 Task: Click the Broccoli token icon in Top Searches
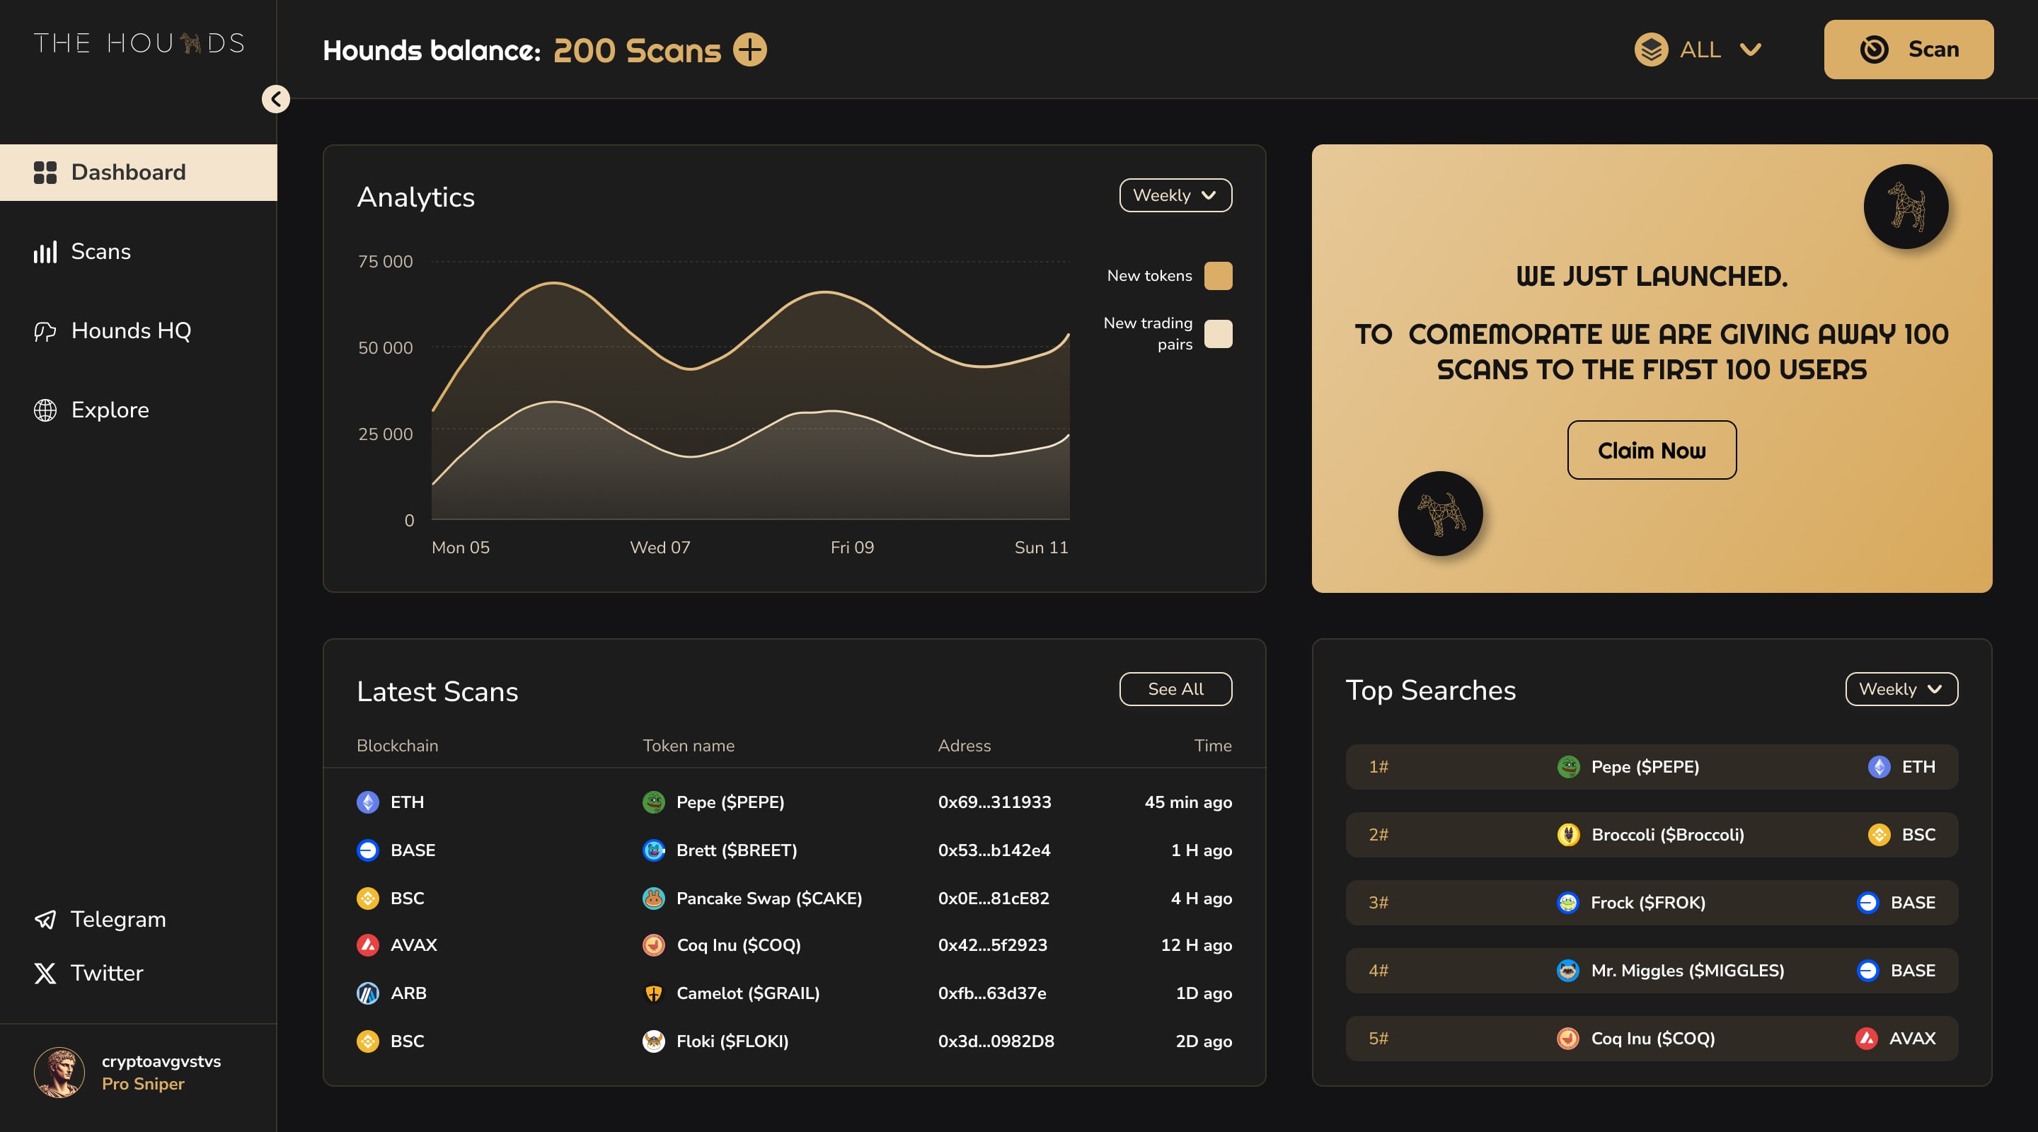pos(1568,835)
